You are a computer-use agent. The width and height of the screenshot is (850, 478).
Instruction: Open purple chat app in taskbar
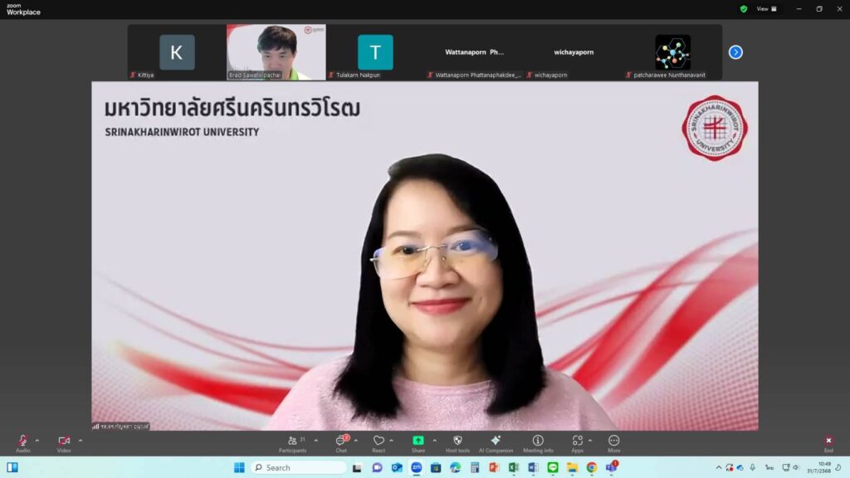[x=378, y=468]
